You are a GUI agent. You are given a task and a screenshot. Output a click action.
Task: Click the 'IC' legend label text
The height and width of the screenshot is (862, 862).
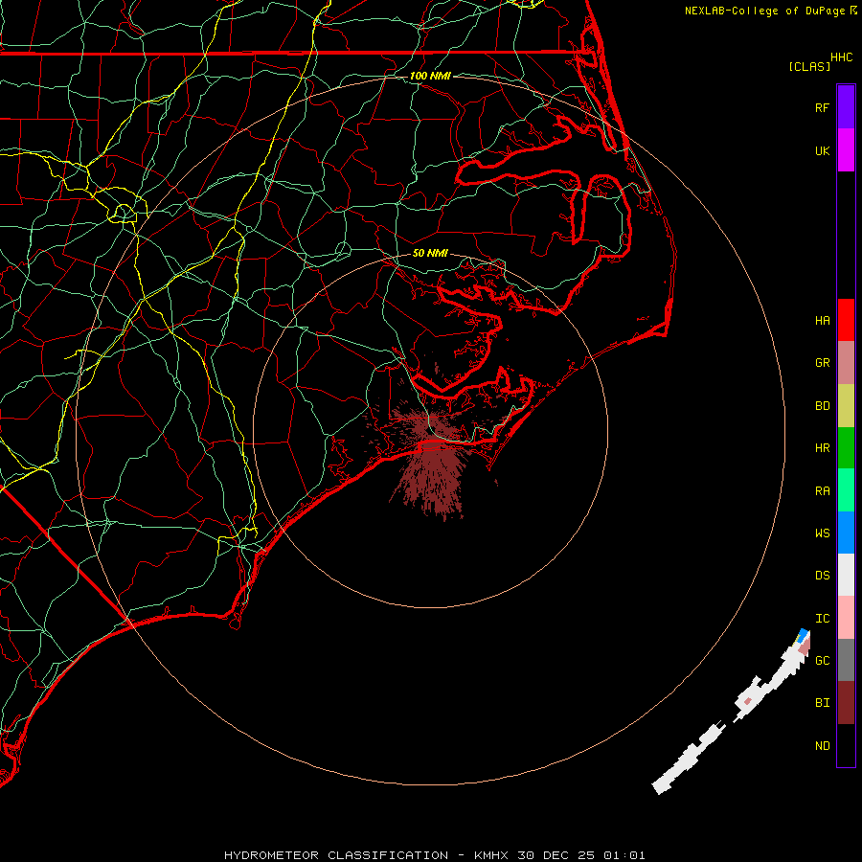click(x=822, y=619)
